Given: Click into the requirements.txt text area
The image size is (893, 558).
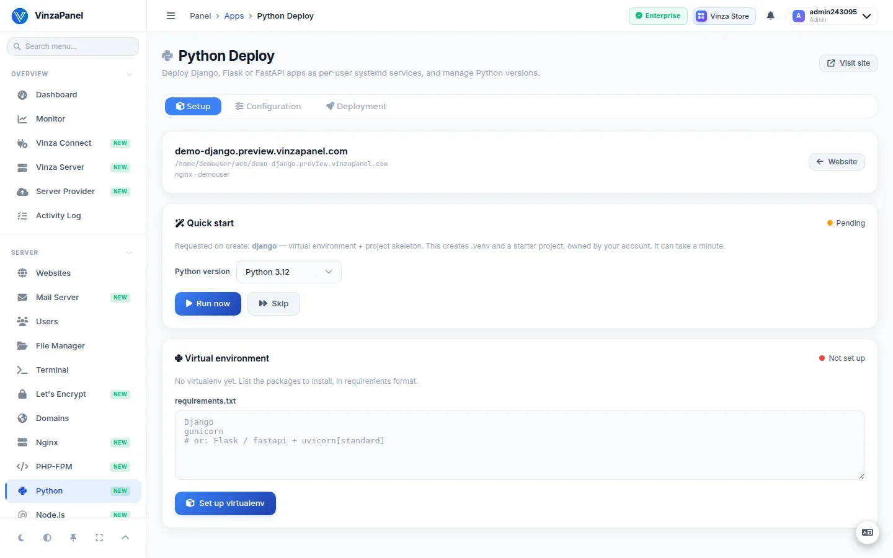Looking at the screenshot, I should tap(520, 445).
